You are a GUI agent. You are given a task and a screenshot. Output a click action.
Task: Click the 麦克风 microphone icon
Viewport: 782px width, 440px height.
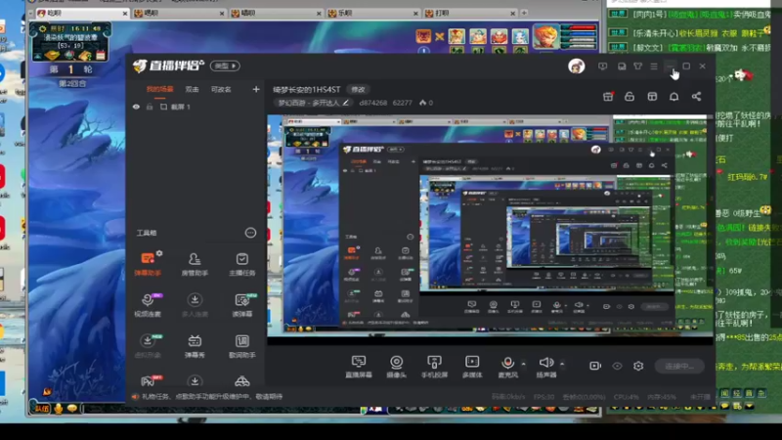coord(507,363)
